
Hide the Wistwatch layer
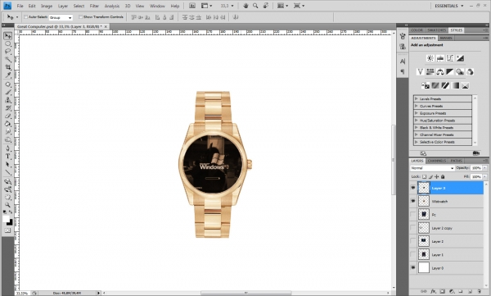coord(413,201)
